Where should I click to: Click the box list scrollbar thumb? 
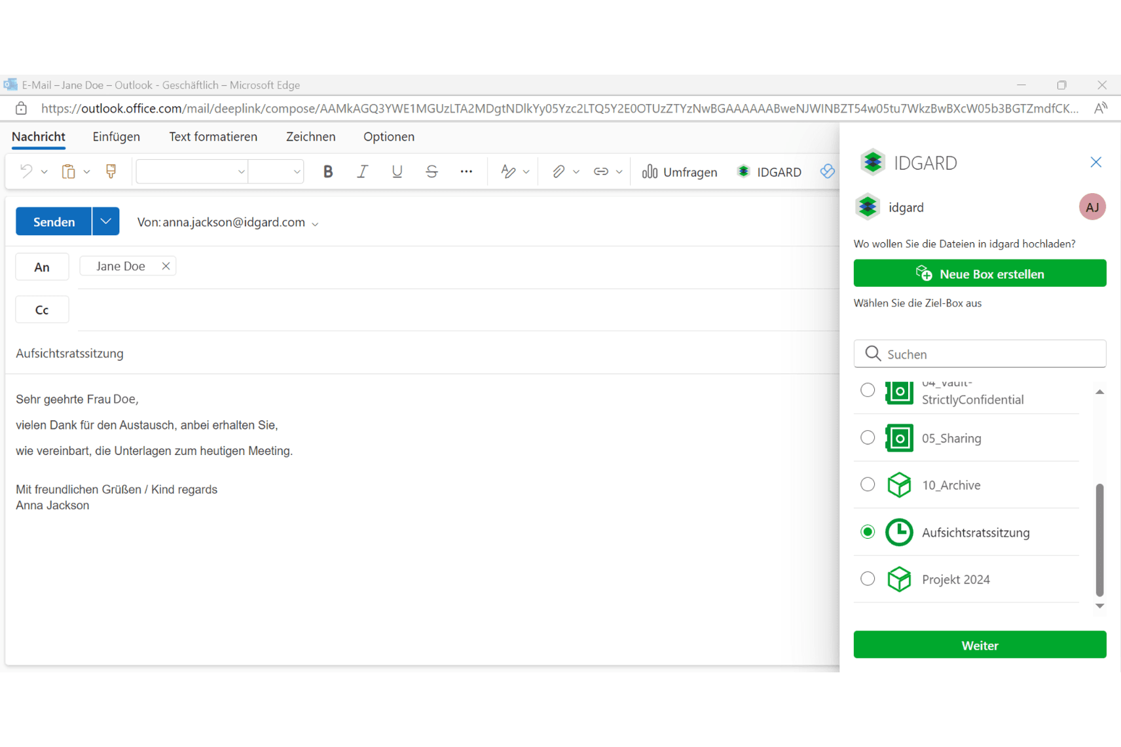click(1099, 539)
